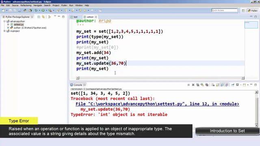The image size is (260, 146).
Task: Click Remove All Terminated Launches icon
Action: [x=198, y=85]
